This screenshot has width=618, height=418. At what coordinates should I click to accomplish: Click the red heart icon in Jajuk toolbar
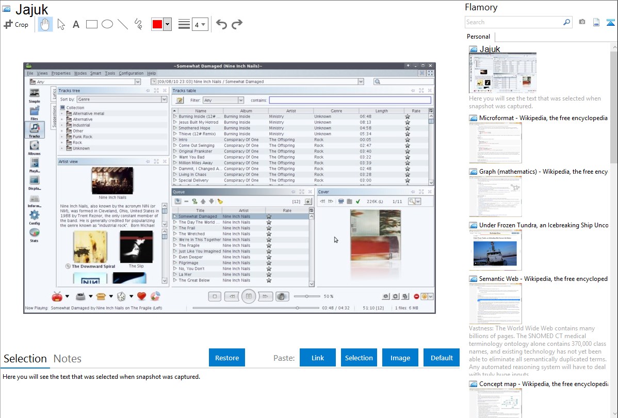click(x=141, y=296)
